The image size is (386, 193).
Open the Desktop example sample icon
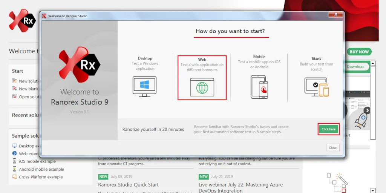(x=15, y=146)
